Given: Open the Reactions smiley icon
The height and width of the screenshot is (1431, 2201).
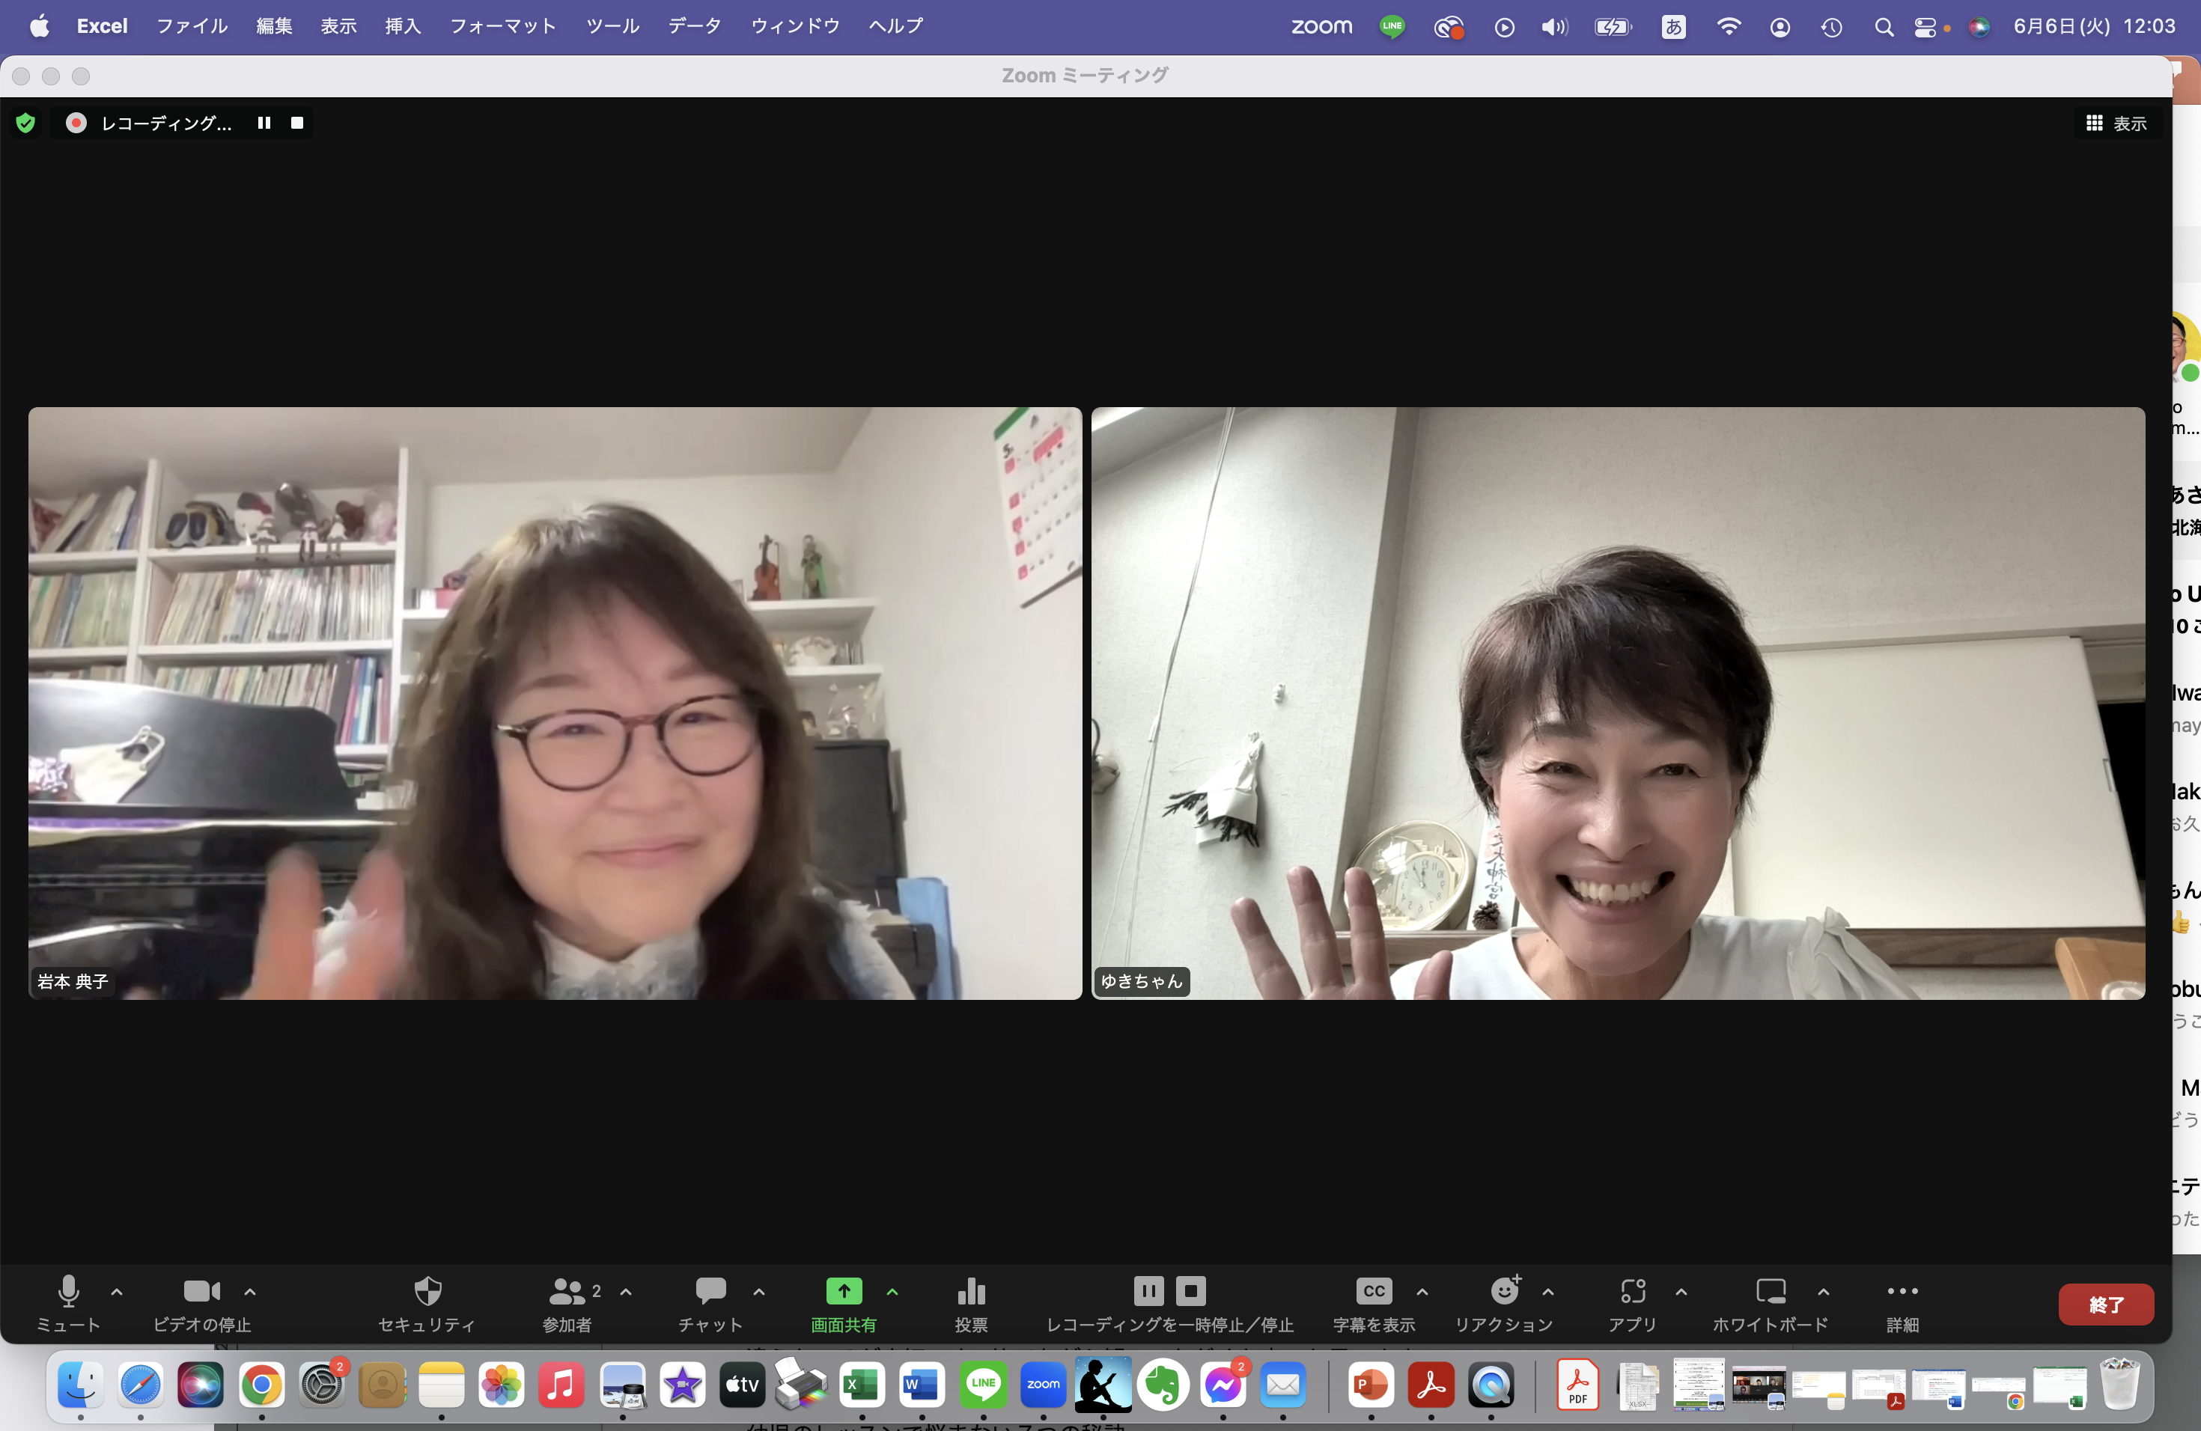Looking at the screenshot, I should tap(1504, 1290).
